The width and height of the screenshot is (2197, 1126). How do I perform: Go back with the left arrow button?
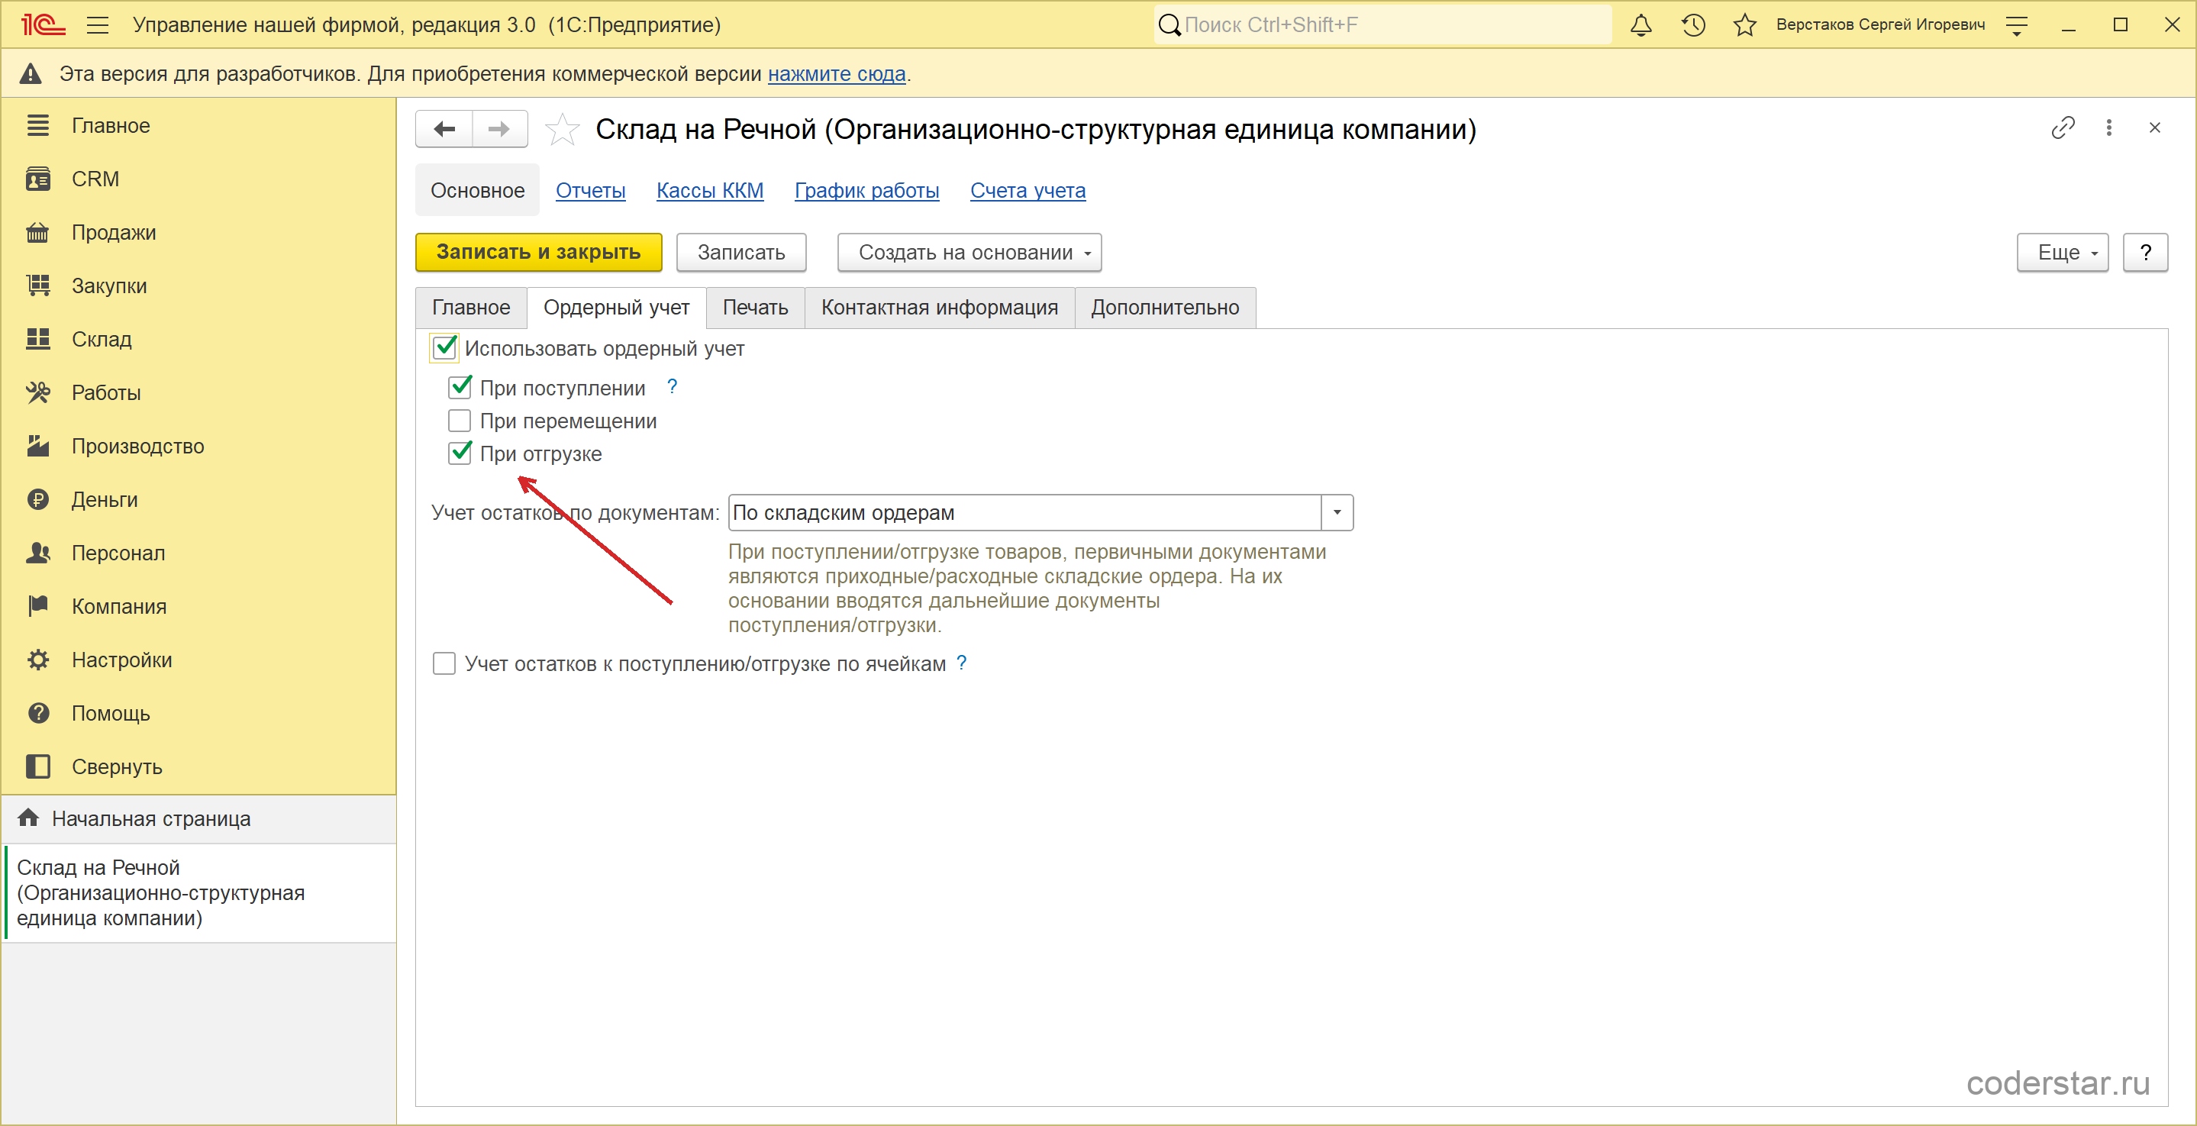(444, 129)
